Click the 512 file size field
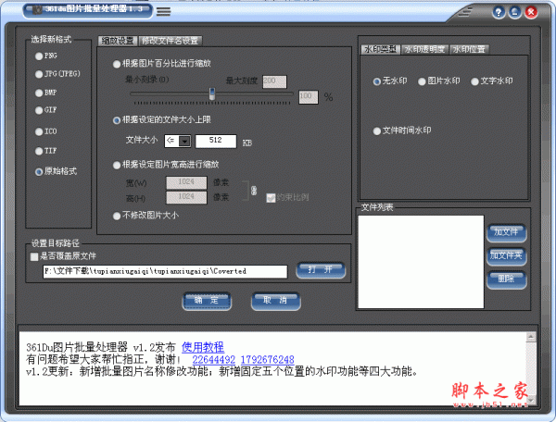Screen dimensions: 556x422 click(x=216, y=141)
